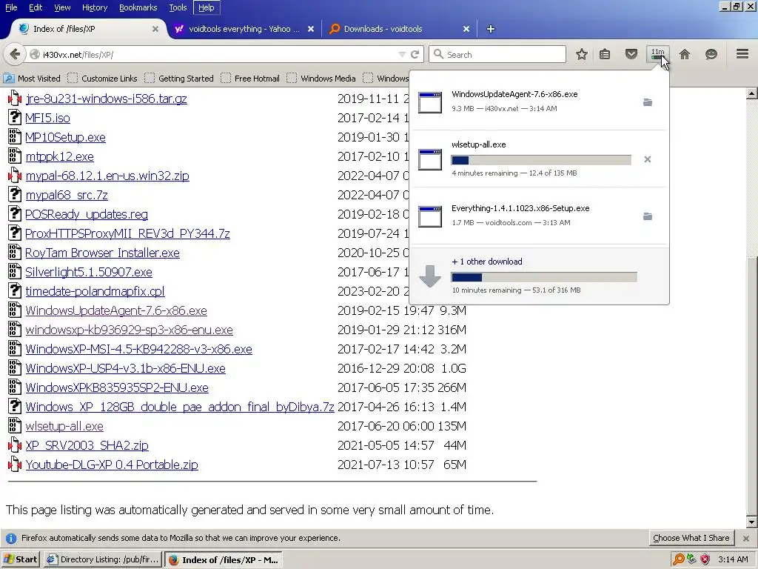
Task: Click Choose What I Share button
Action: click(691, 538)
